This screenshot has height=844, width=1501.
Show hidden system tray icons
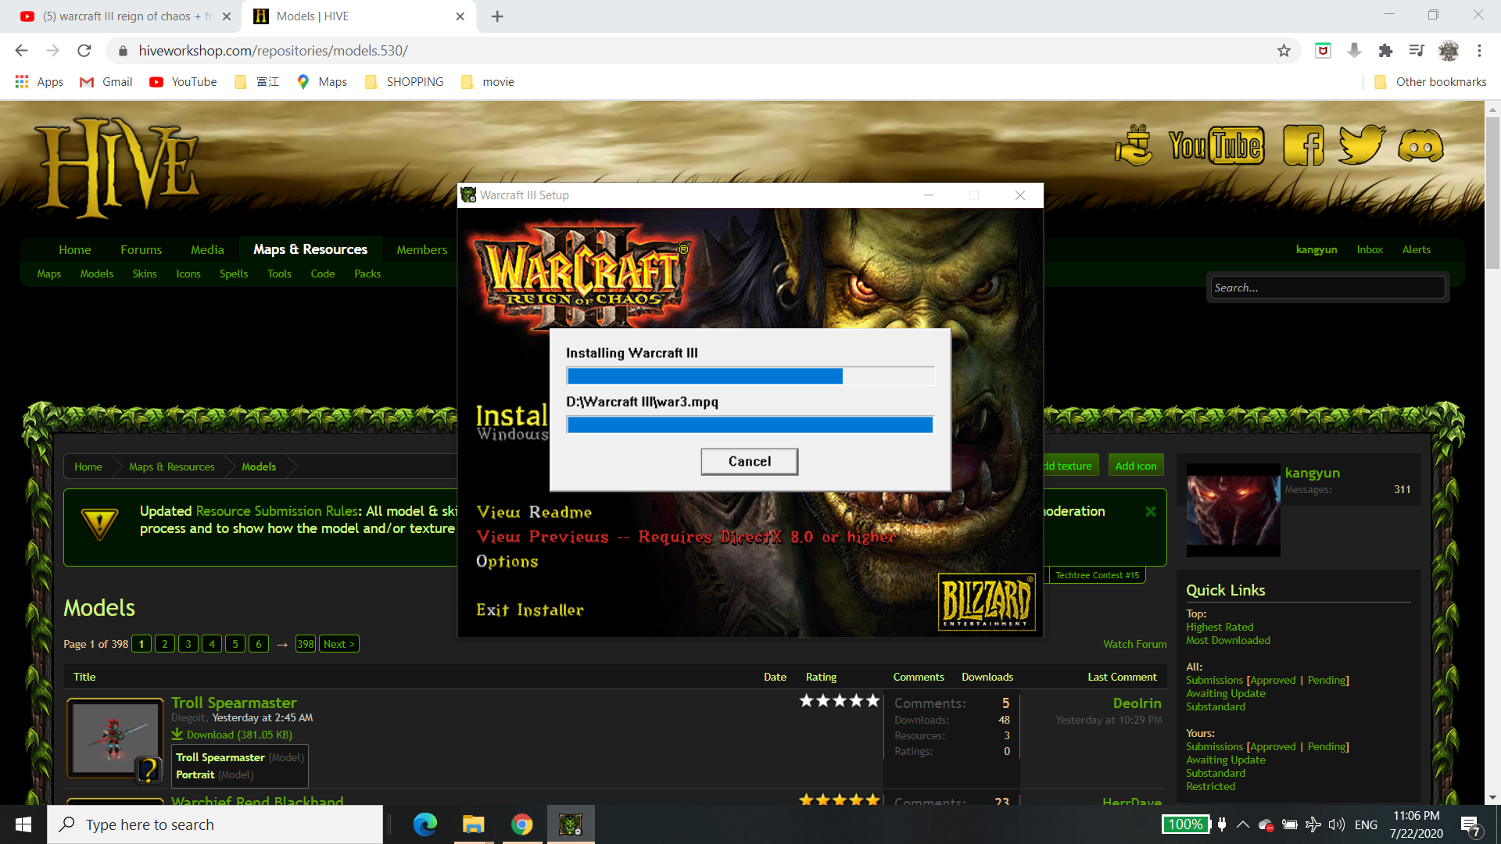click(x=1242, y=824)
